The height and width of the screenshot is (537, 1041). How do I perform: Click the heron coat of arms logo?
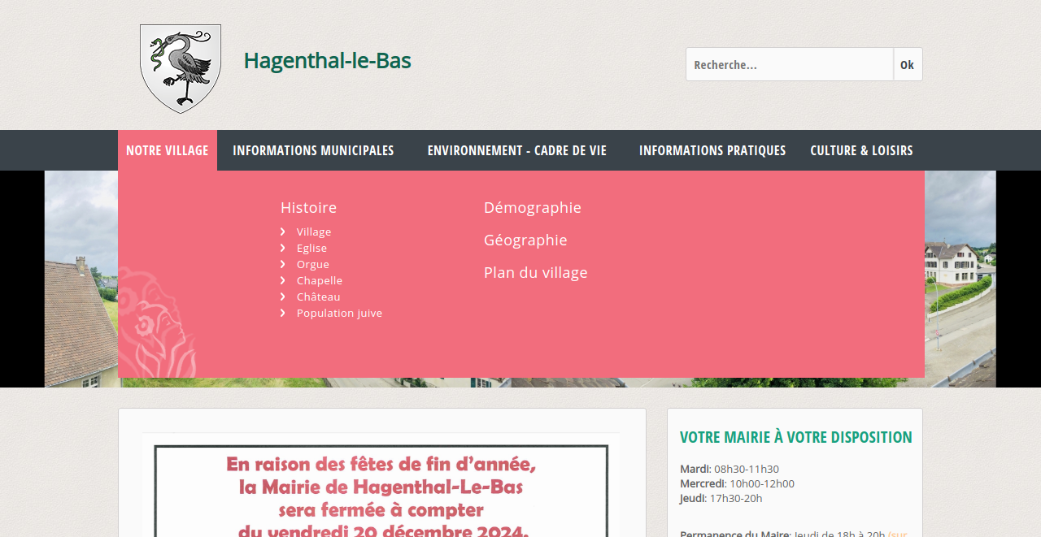tap(181, 68)
